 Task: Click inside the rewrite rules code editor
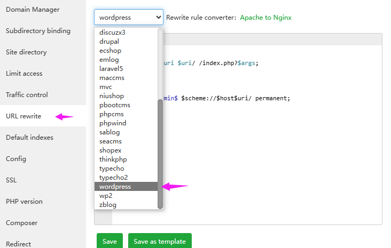click(x=267, y=160)
